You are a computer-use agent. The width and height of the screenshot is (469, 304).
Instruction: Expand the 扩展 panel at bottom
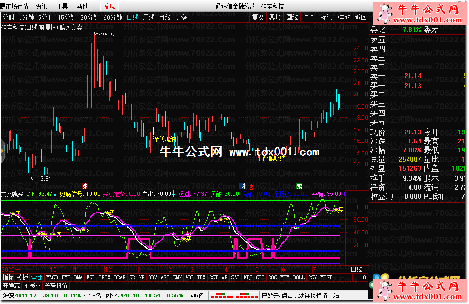click(x=31, y=286)
